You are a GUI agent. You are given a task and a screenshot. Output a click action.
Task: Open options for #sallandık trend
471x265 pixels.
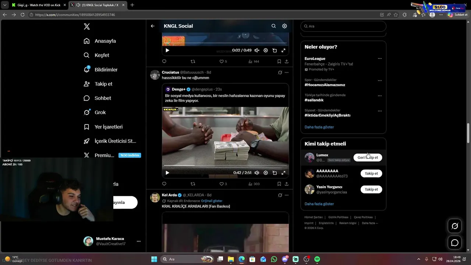click(x=380, y=96)
